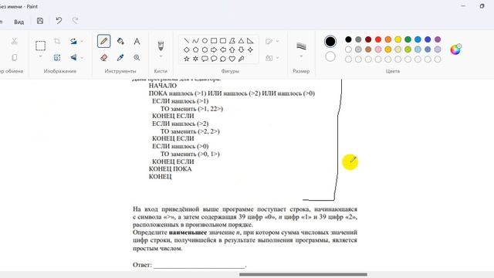Pick the Rectangle shape
The width and height of the screenshot is (494, 278).
point(214,41)
